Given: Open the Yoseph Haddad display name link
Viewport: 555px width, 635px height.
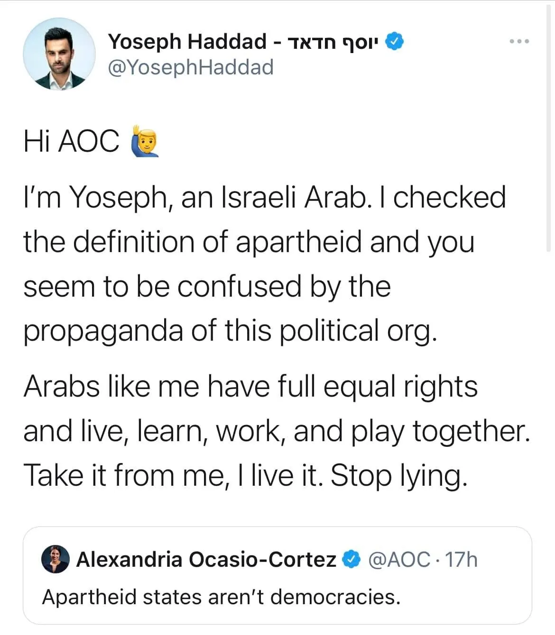Looking at the screenshot, I should [187, 42].
